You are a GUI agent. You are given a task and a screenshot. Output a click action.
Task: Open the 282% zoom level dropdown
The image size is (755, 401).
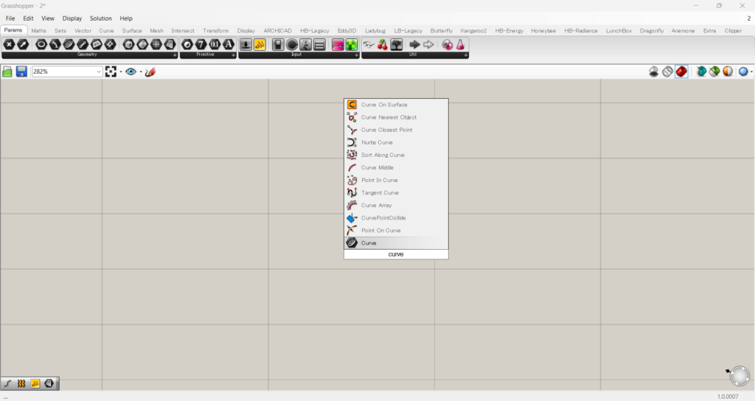(x=99, y=72)
